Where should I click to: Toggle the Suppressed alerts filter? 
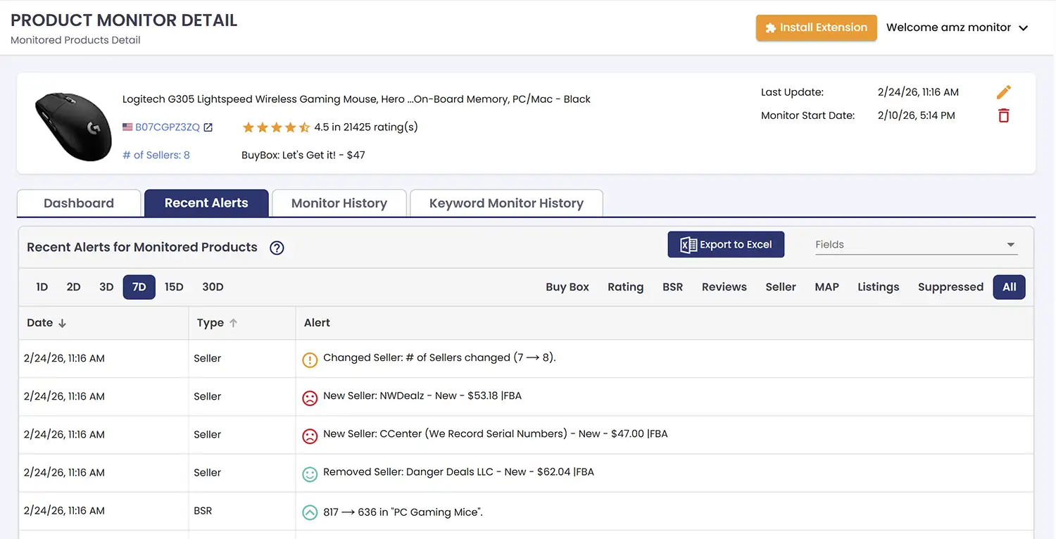[x=951, y=287]
